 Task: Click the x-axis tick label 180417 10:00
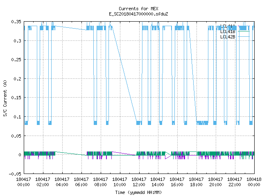click(120, 182)
